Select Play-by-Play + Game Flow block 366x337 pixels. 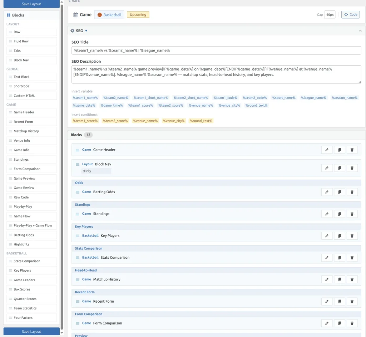click(31, 225)
